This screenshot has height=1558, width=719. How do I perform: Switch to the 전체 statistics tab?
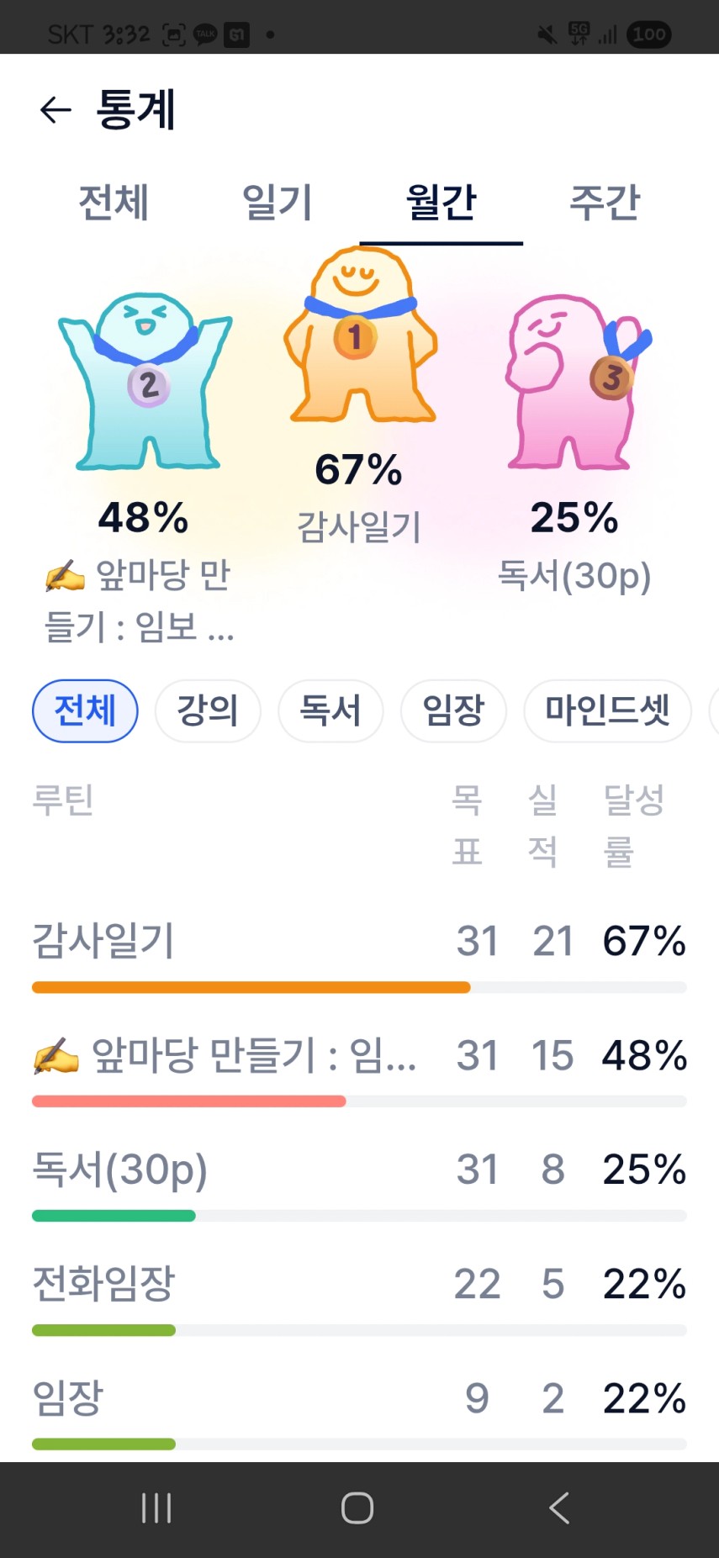(114, 203)
